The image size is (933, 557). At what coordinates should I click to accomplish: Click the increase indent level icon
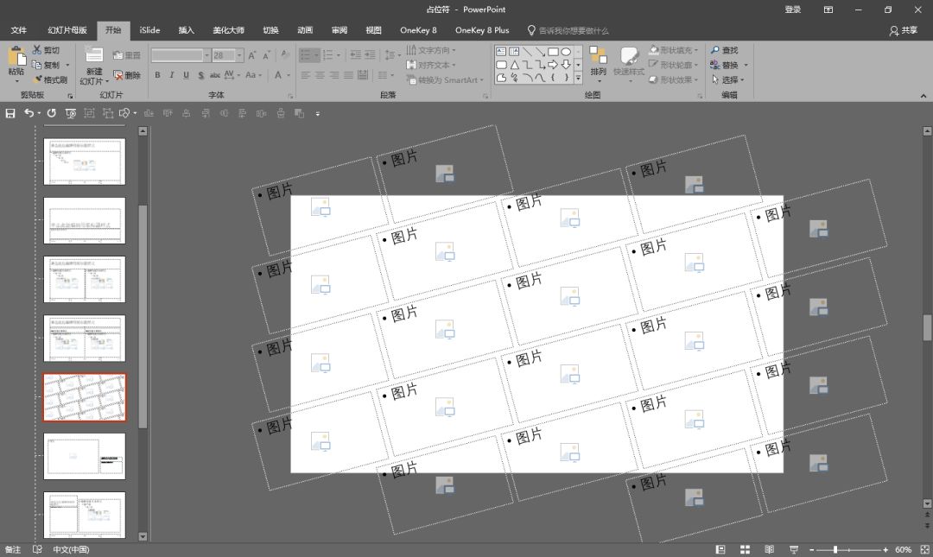(x=370, y=54)
